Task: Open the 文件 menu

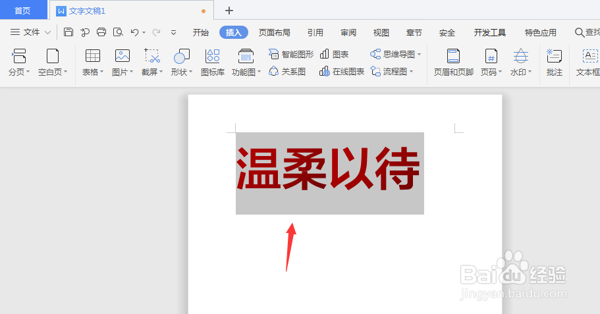Action: pos(30,32)
